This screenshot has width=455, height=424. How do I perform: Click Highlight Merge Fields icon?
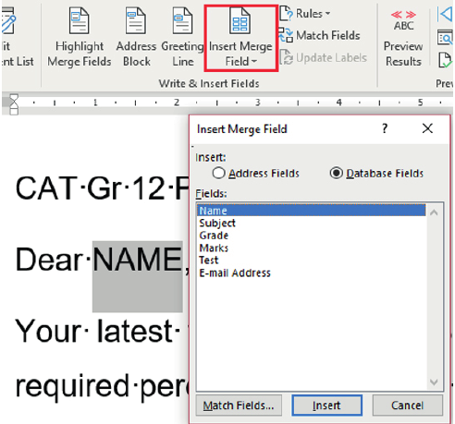coord(79,21)
